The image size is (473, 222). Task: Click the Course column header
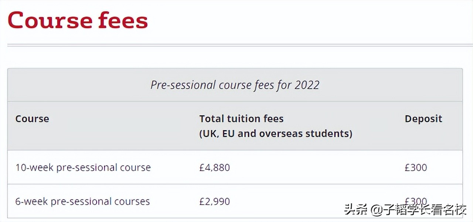[32, 119]
